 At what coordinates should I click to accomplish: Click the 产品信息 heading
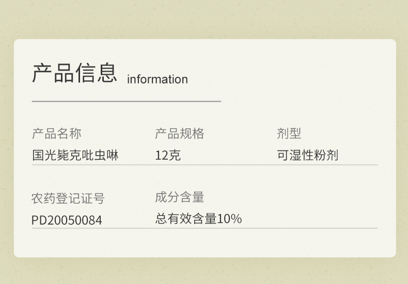75,73
